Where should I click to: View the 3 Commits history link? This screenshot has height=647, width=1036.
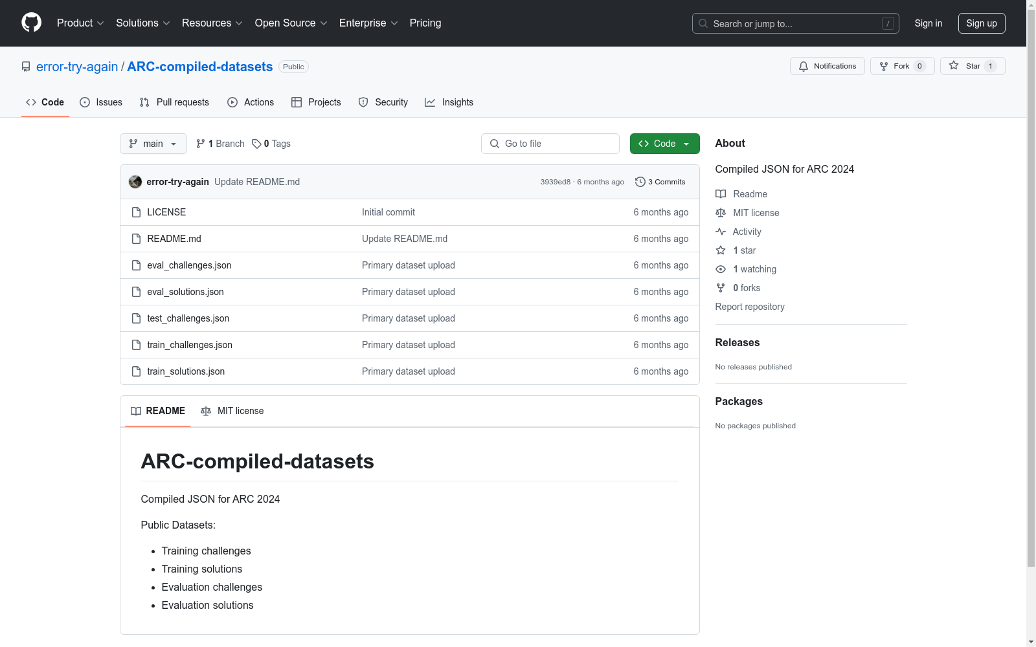click(660, 182)
